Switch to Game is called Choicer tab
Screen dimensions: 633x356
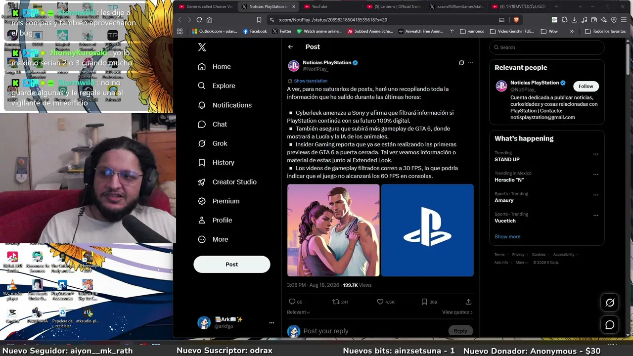[x=207, y=6]
